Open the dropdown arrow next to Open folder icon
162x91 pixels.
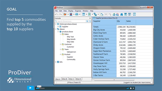point(68,14)
